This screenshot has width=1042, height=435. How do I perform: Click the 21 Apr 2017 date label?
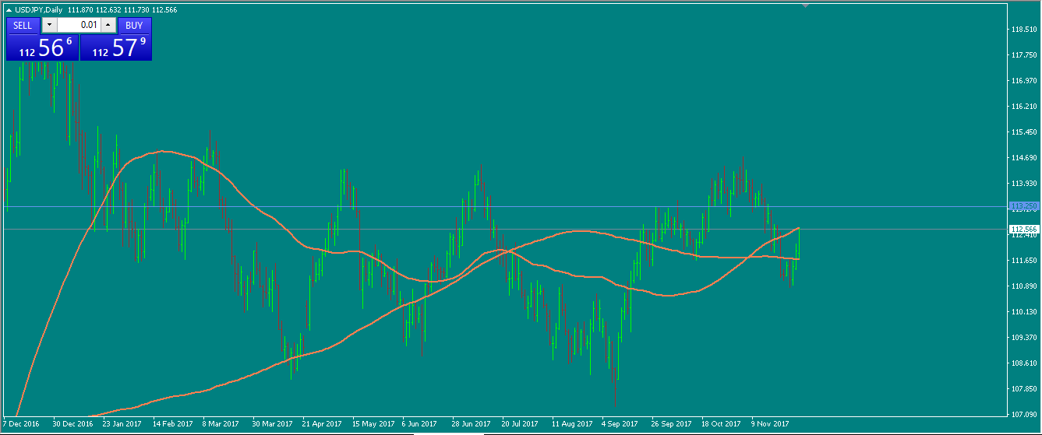tap(322, 424)
